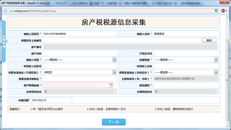Expand the 在线咨询 side panel arrow
Viewport: 231px width, 130px height.
click(6, 41)
